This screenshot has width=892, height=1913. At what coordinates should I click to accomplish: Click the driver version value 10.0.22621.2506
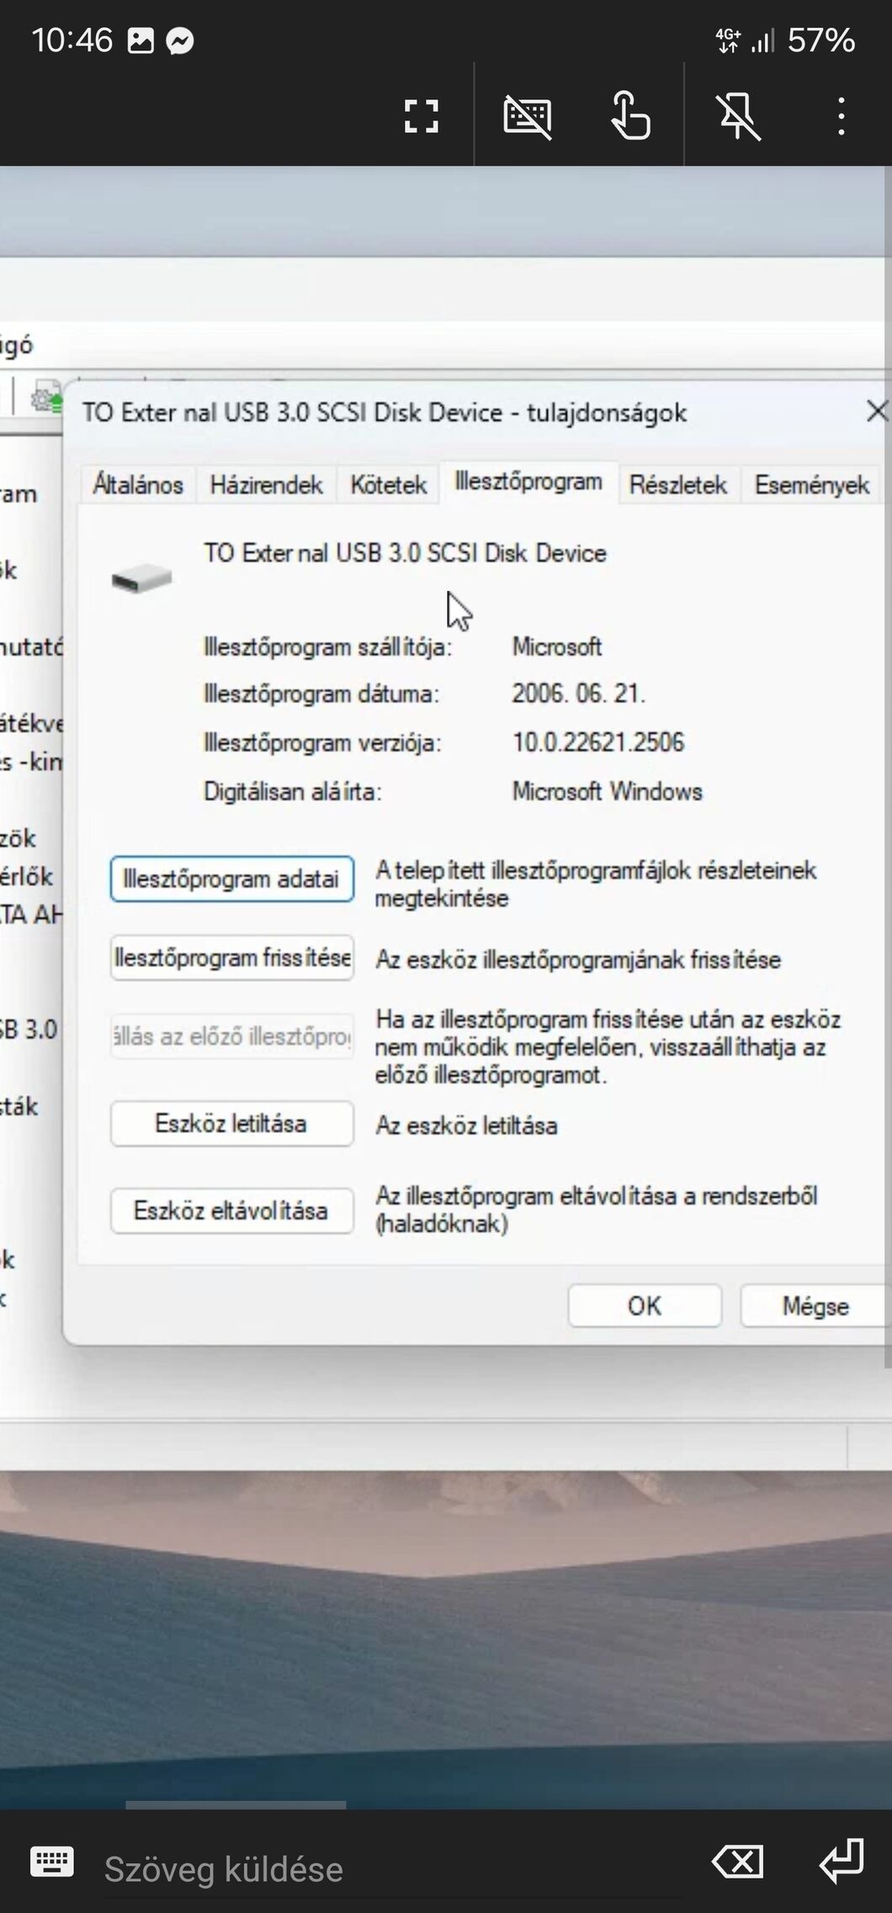[x=598, y=742]
